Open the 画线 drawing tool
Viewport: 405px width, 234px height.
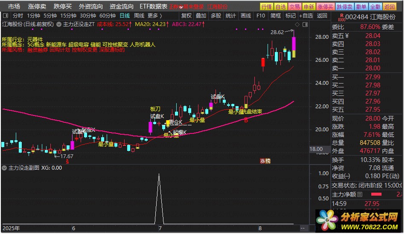pyautogui.click(x=246, y=16)
